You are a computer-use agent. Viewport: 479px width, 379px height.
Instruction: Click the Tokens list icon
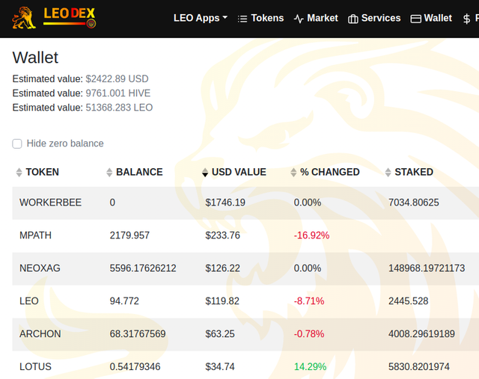click(x=242, y=19)
